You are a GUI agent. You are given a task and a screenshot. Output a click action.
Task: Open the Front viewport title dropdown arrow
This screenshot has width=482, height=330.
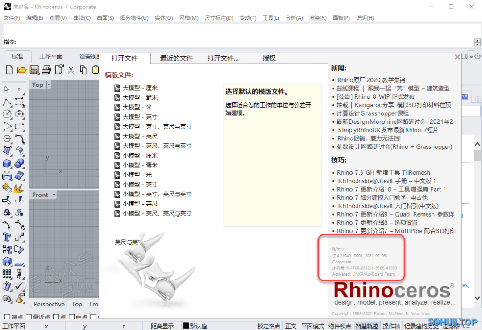point(54,195)
